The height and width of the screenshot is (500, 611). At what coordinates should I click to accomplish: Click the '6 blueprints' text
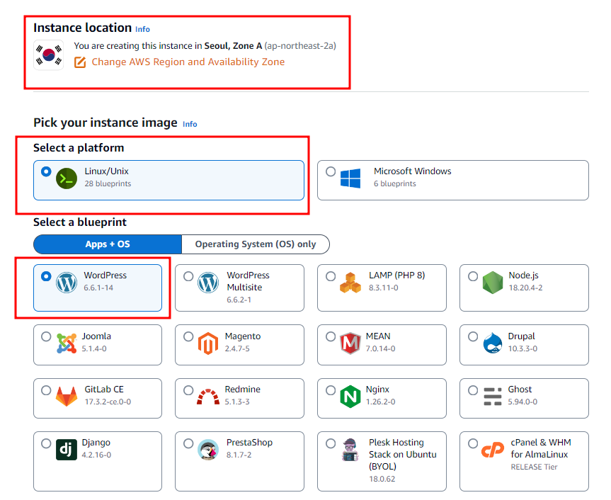point(395,183)
